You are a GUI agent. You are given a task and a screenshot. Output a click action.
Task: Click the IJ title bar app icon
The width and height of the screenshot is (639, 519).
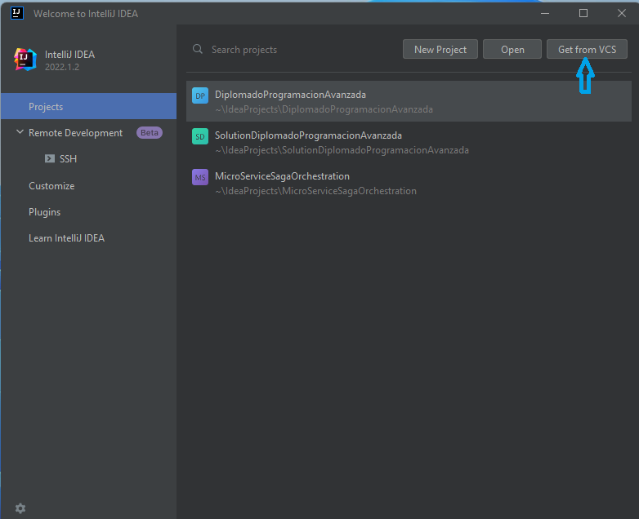[16, 13]
